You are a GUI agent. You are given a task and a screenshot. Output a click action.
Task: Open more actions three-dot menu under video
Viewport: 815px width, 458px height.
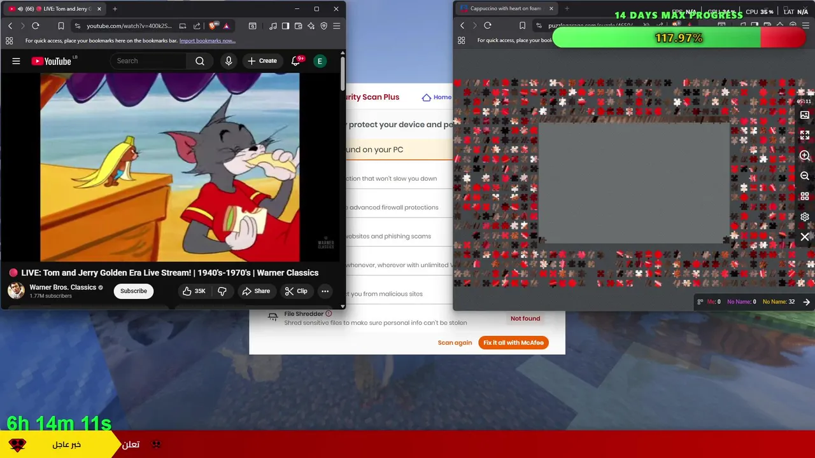pos(325,291)
